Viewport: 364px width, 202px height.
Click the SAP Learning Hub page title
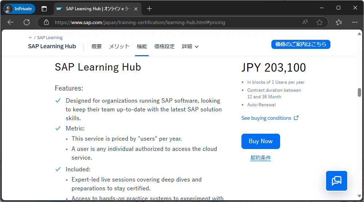click(x=98, y=67)
